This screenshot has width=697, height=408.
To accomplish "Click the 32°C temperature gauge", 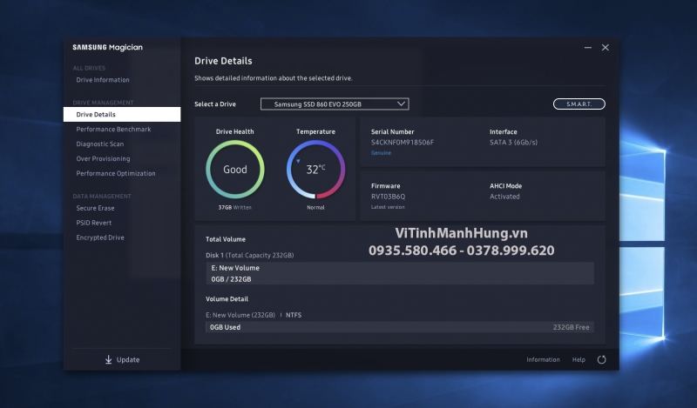I will point(315,169).
